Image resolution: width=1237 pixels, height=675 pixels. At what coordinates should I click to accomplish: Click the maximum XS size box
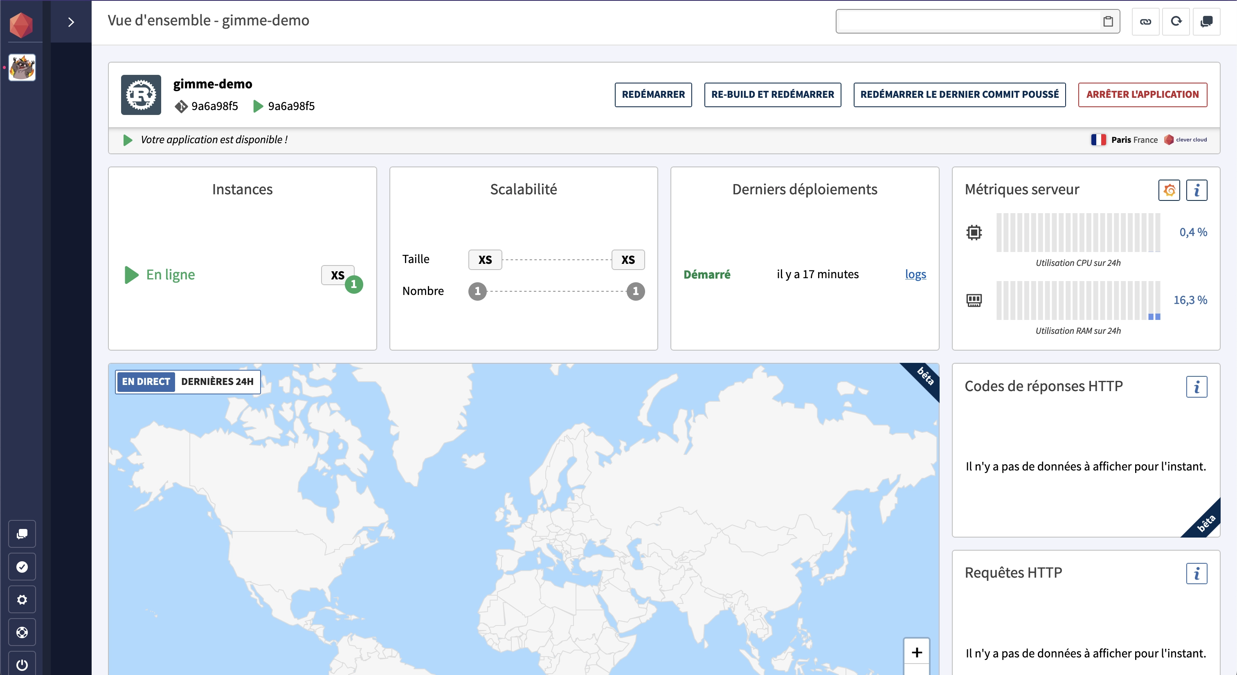point(627,260)
